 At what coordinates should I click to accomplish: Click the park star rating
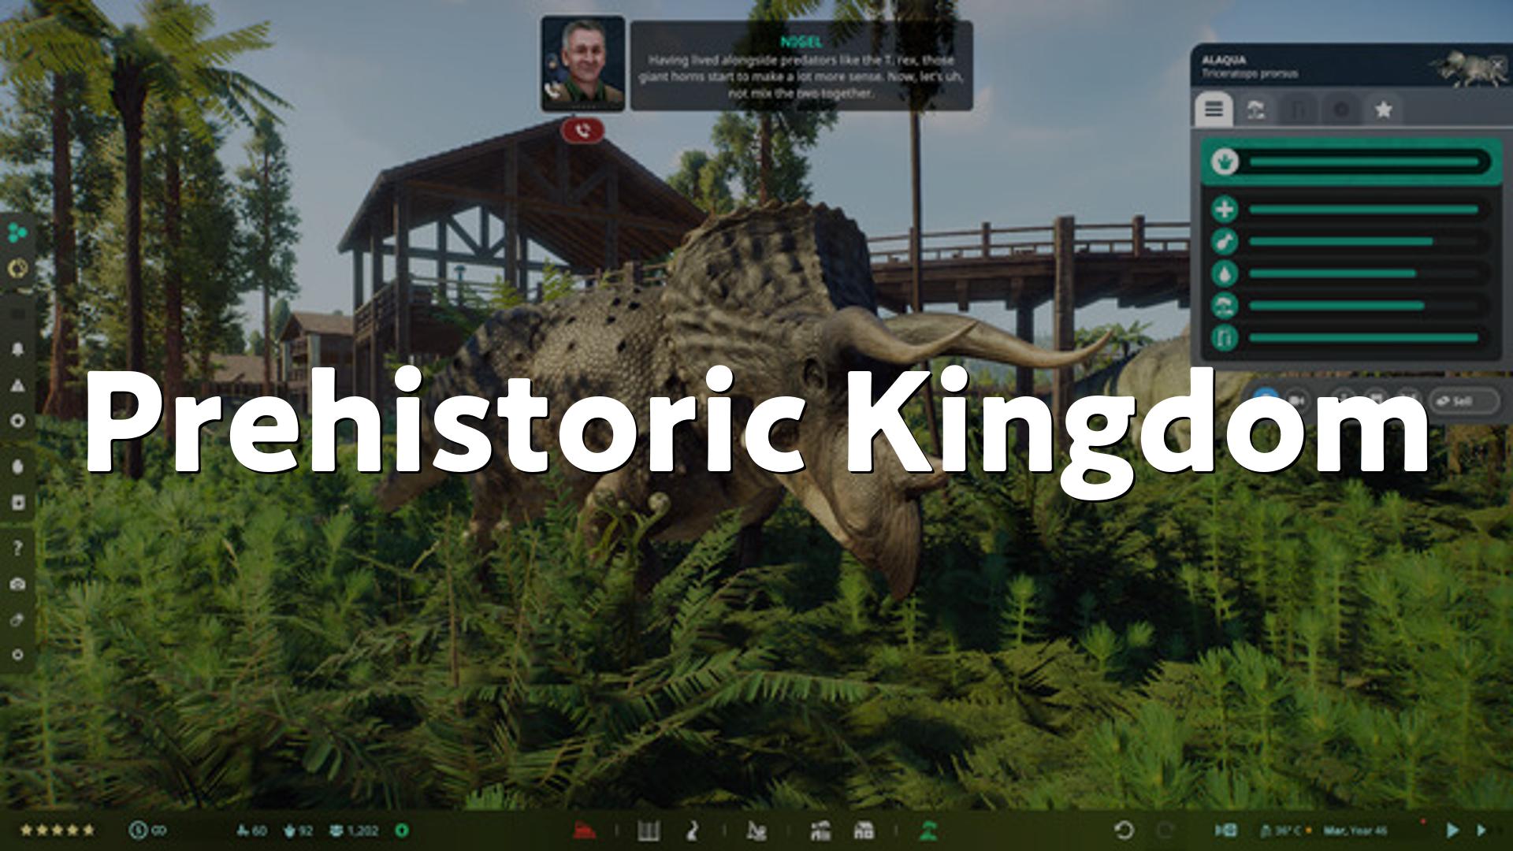coord(58,830)
